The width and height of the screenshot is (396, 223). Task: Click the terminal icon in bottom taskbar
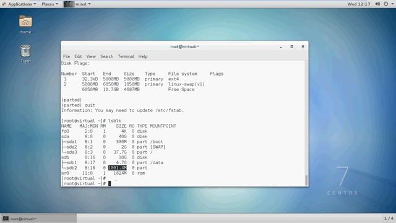pyautogui.click(x=6, y=219)
